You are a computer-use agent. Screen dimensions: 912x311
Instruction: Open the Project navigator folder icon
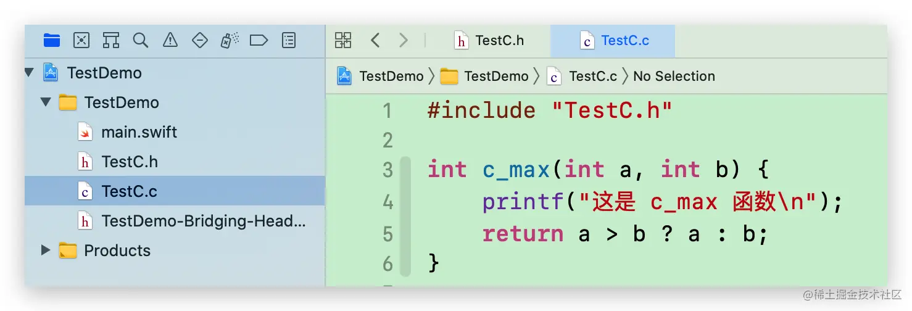click(x=52, y=41)
